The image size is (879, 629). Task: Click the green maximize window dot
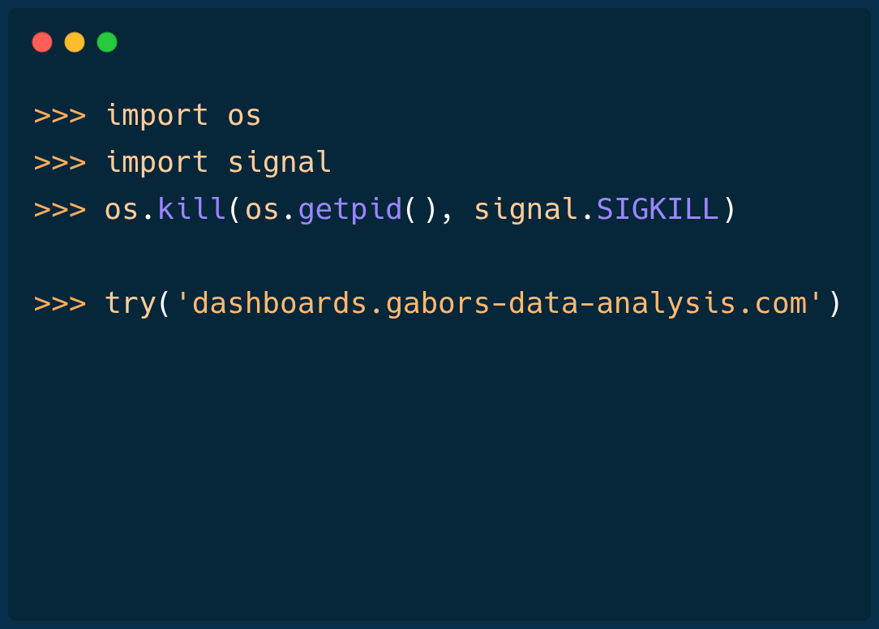coord(107,42)
